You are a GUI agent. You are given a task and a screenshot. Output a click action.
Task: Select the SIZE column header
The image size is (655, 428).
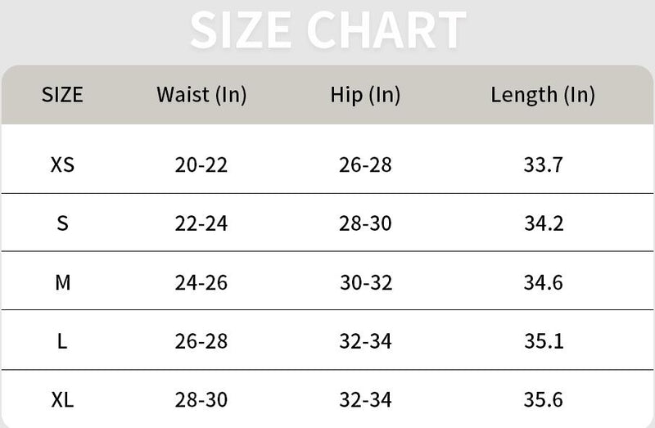coord(62,95)
